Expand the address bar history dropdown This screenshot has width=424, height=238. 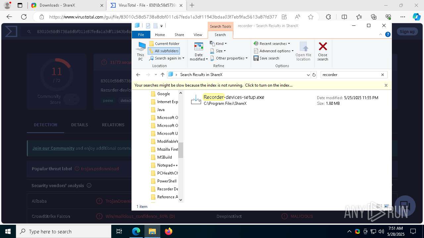(x=308, y=75)
